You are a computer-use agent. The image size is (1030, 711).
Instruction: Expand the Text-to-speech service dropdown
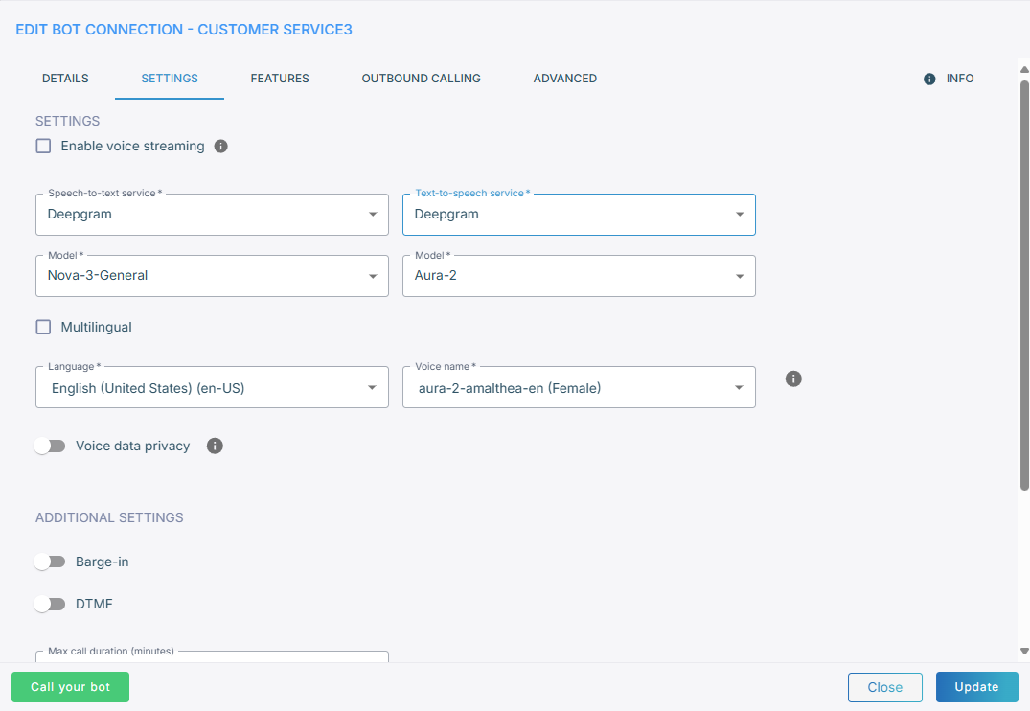579,215
